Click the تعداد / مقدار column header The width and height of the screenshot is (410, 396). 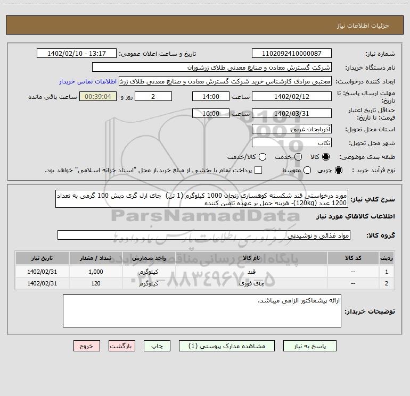point(96,258)
